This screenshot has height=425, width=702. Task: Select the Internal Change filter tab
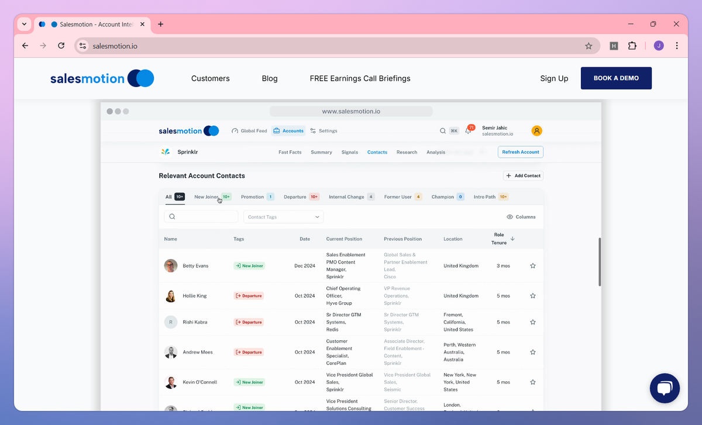point(352,197)
